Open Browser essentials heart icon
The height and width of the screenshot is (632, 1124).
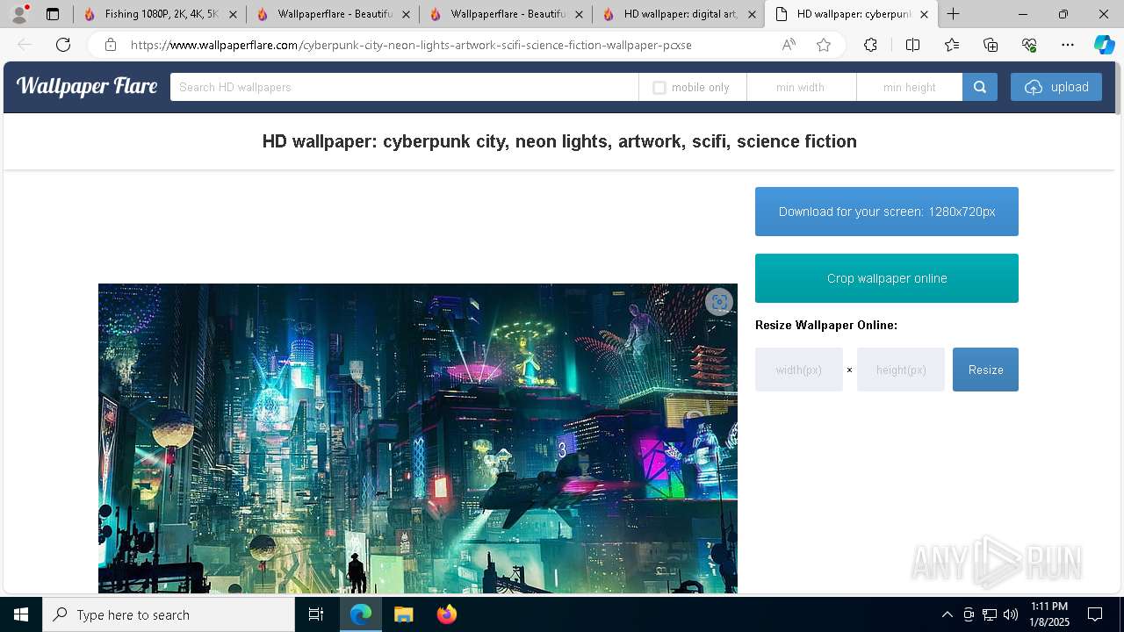coord(1029,45)
